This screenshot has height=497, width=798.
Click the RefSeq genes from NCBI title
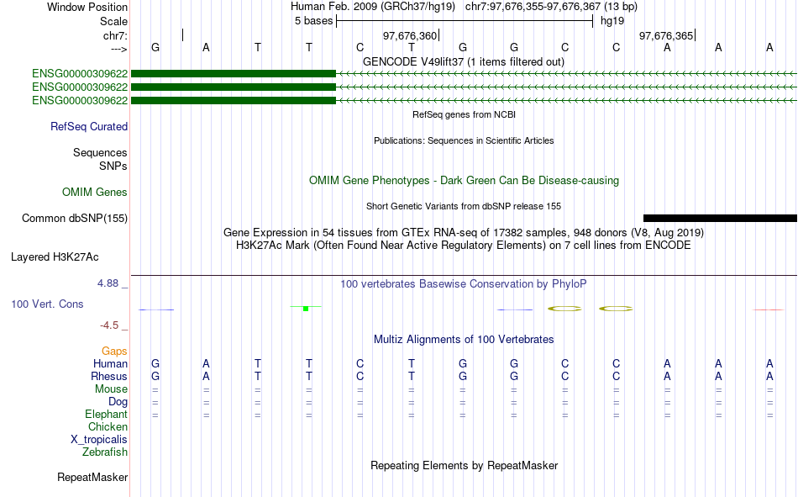coord(465,114)
